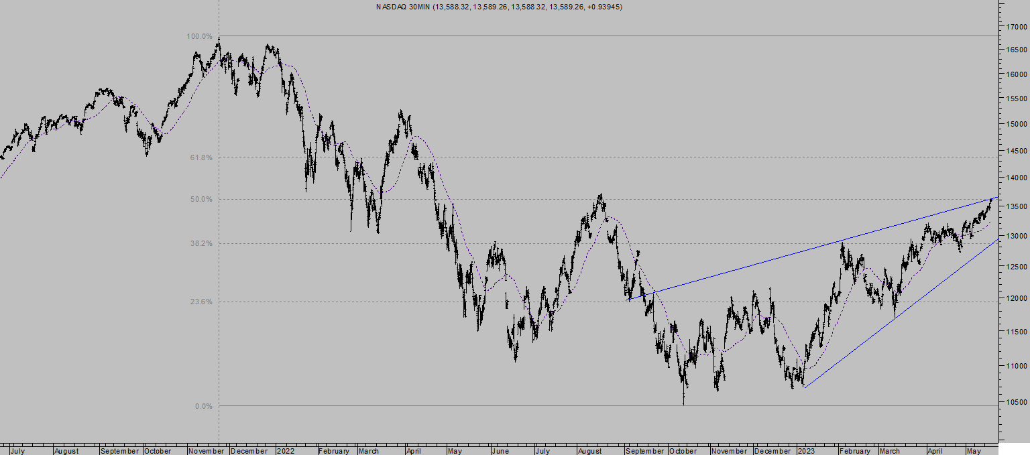Click the NASDAQ 30MIN chart title
Viewport: 1030px width, 455px height.
coord(499,7)
